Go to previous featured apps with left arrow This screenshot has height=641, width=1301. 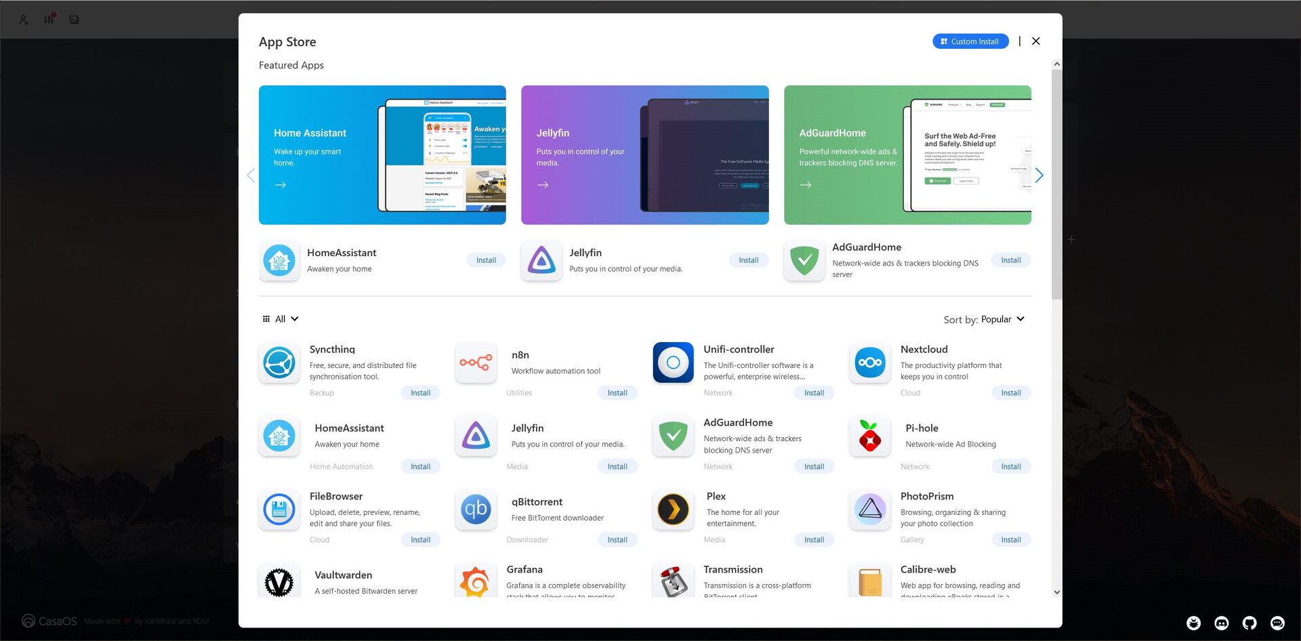(x=251, y=175)
